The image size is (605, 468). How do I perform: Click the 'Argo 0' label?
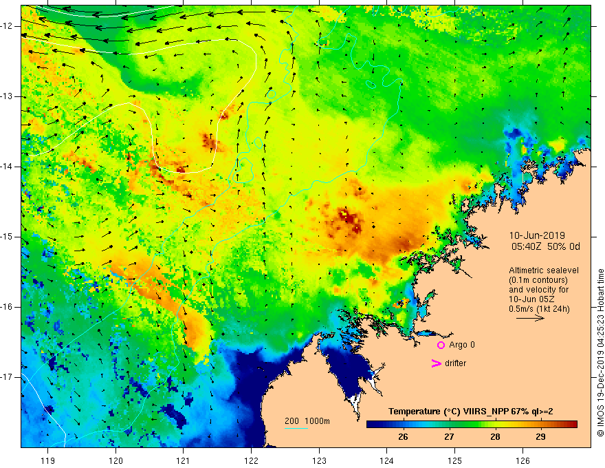coord(462,345)
